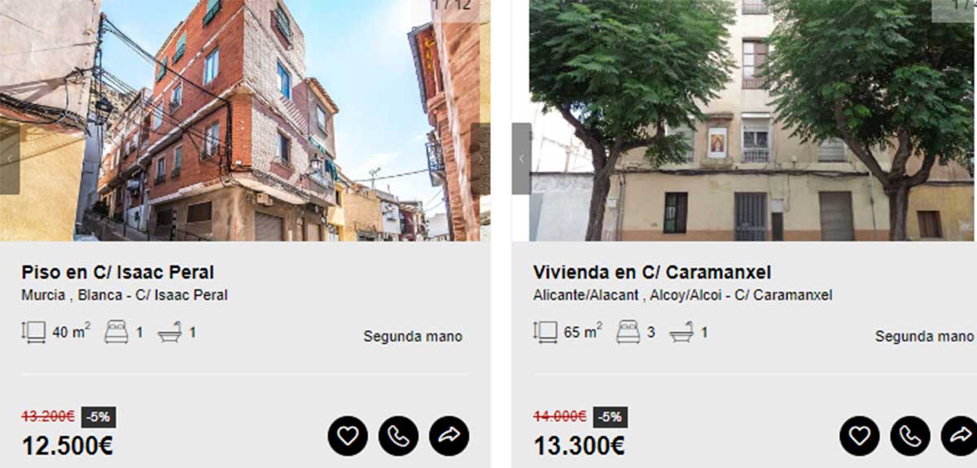The width and height of the screenshot is (977, 468).
Task: Call about the Isaac Peral flat
Action: click(x=398, y=436)
